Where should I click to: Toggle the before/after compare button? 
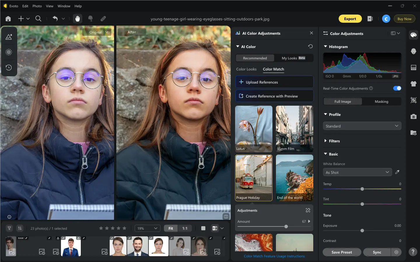tap(215, 228)
